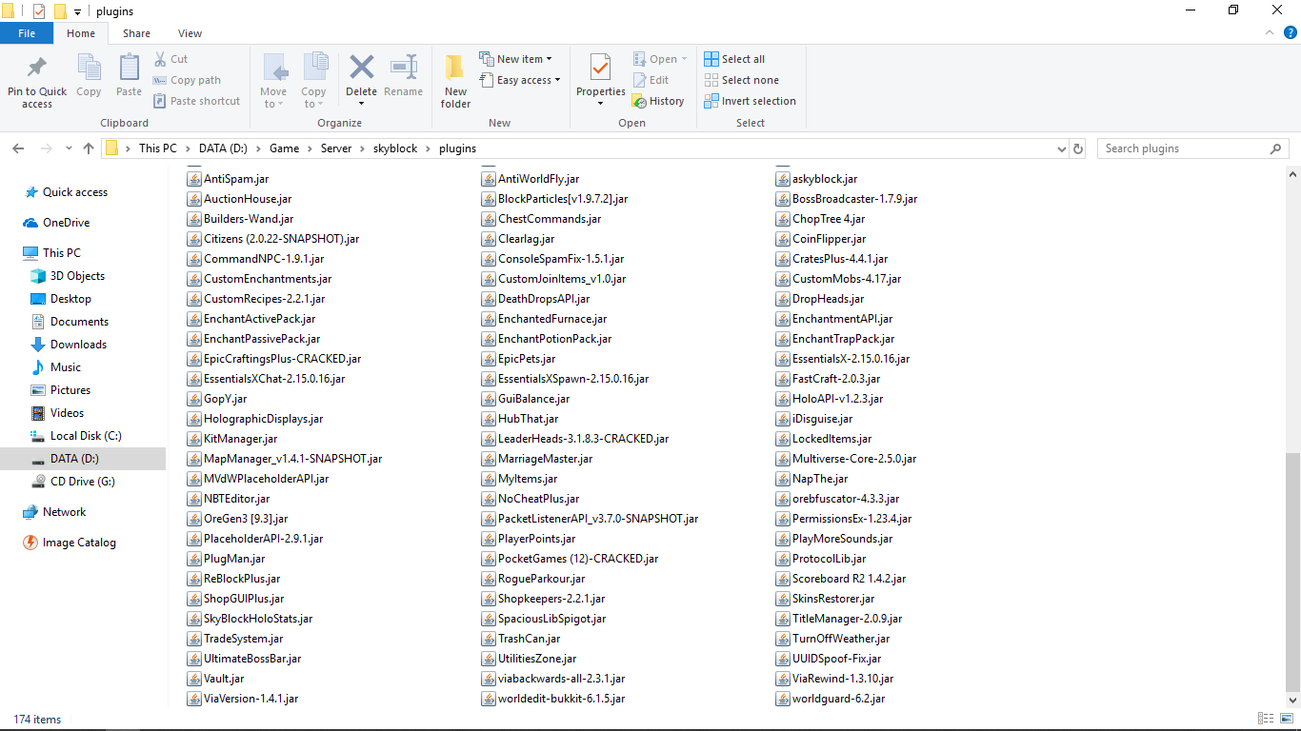Click the Edit command in Open group
Screen dimensions: 1301x731
[x=650, y=80]
